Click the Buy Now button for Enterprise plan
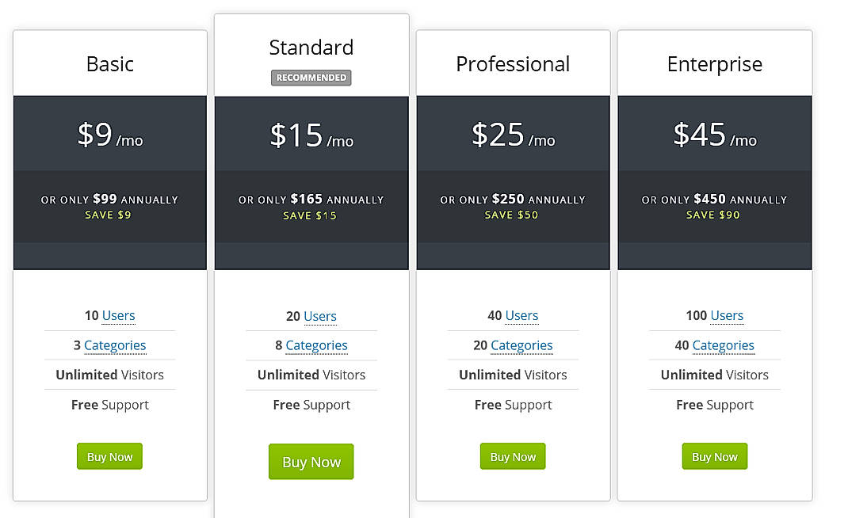Image resolution: width=848 pixels, height=518 pixels. click(714, 456)
